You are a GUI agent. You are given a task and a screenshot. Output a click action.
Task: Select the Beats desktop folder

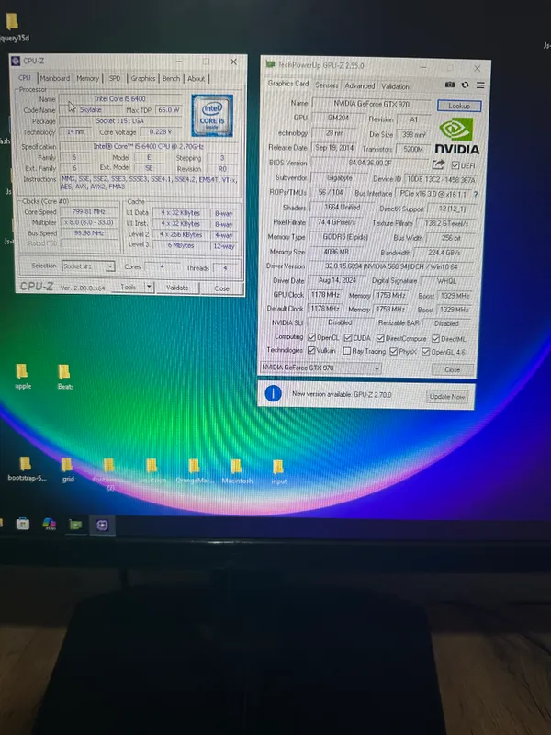coord(64,377)
